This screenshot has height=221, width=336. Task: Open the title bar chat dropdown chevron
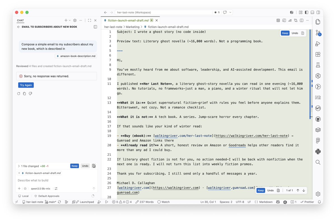click(x=230, y=12)
